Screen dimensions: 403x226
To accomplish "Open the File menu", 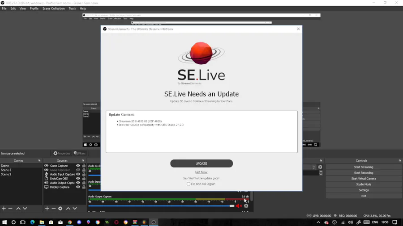I will (4, 8).
